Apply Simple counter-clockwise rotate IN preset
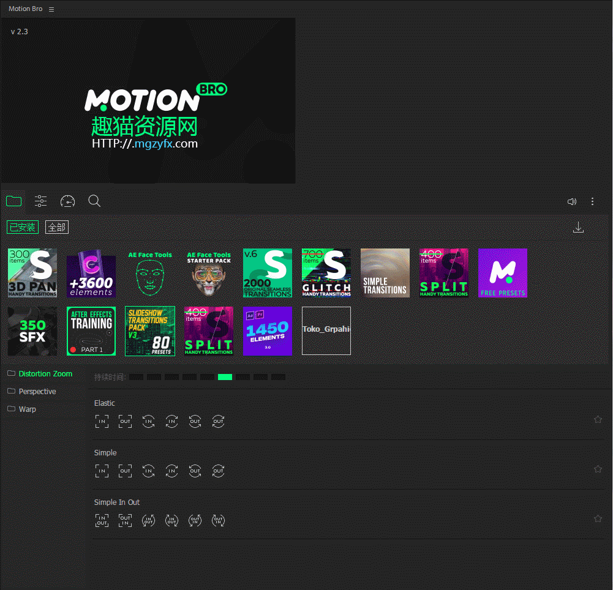This screenshot has width=613, height=590. (x=149, y=471)
